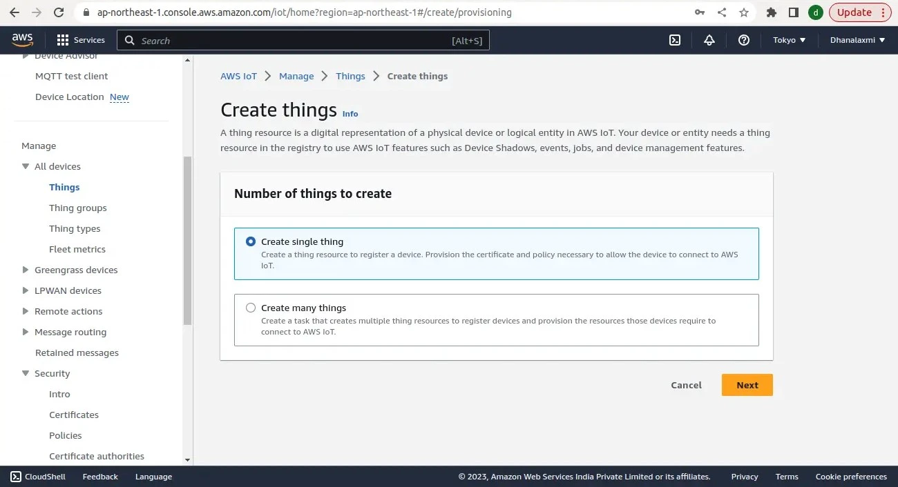Click the red Update button
This screenshot has width=898, height=487.
coord(861,12)
